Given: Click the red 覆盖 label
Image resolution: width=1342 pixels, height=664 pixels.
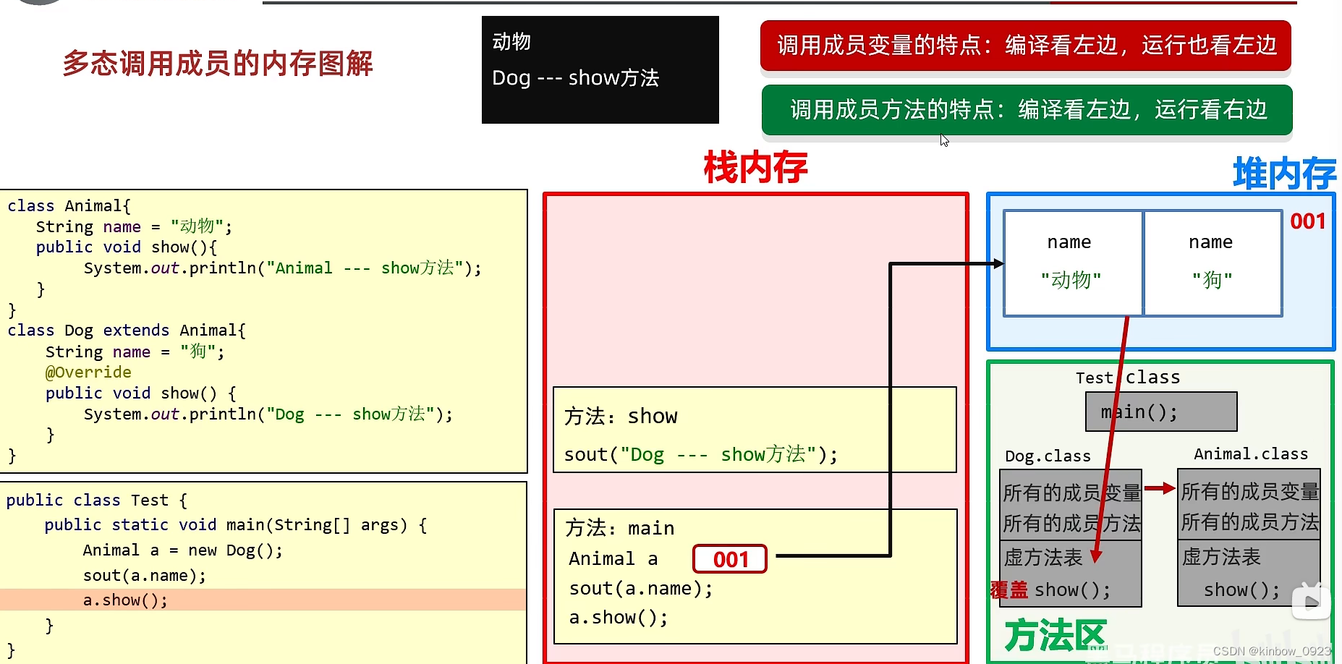Looking at the screenshot, I should (1009, 590).
